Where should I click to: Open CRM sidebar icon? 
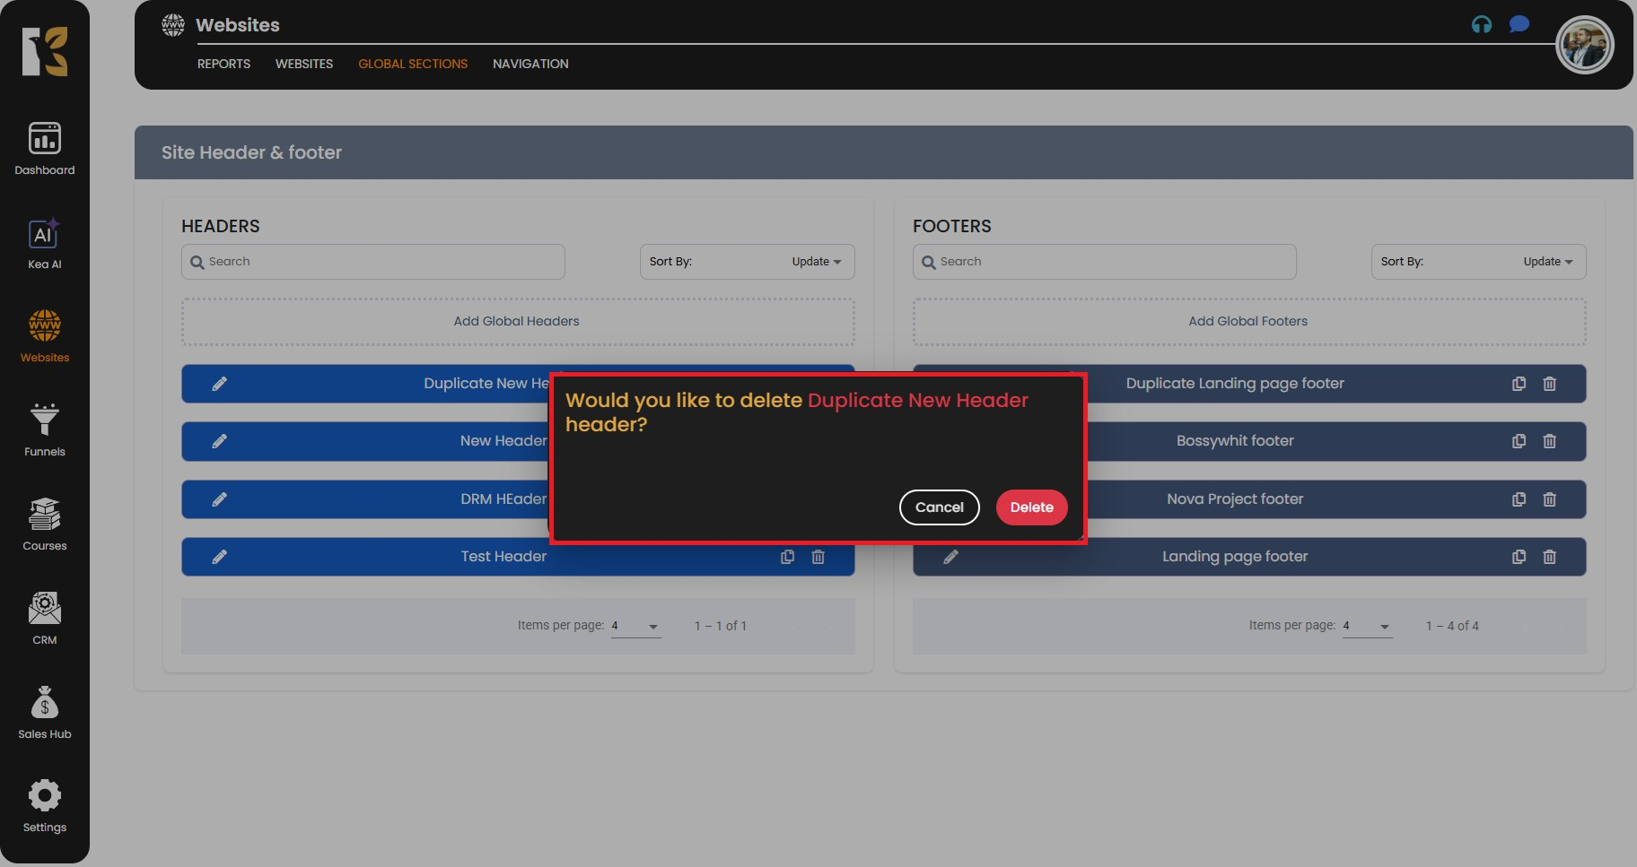(44, 618)
